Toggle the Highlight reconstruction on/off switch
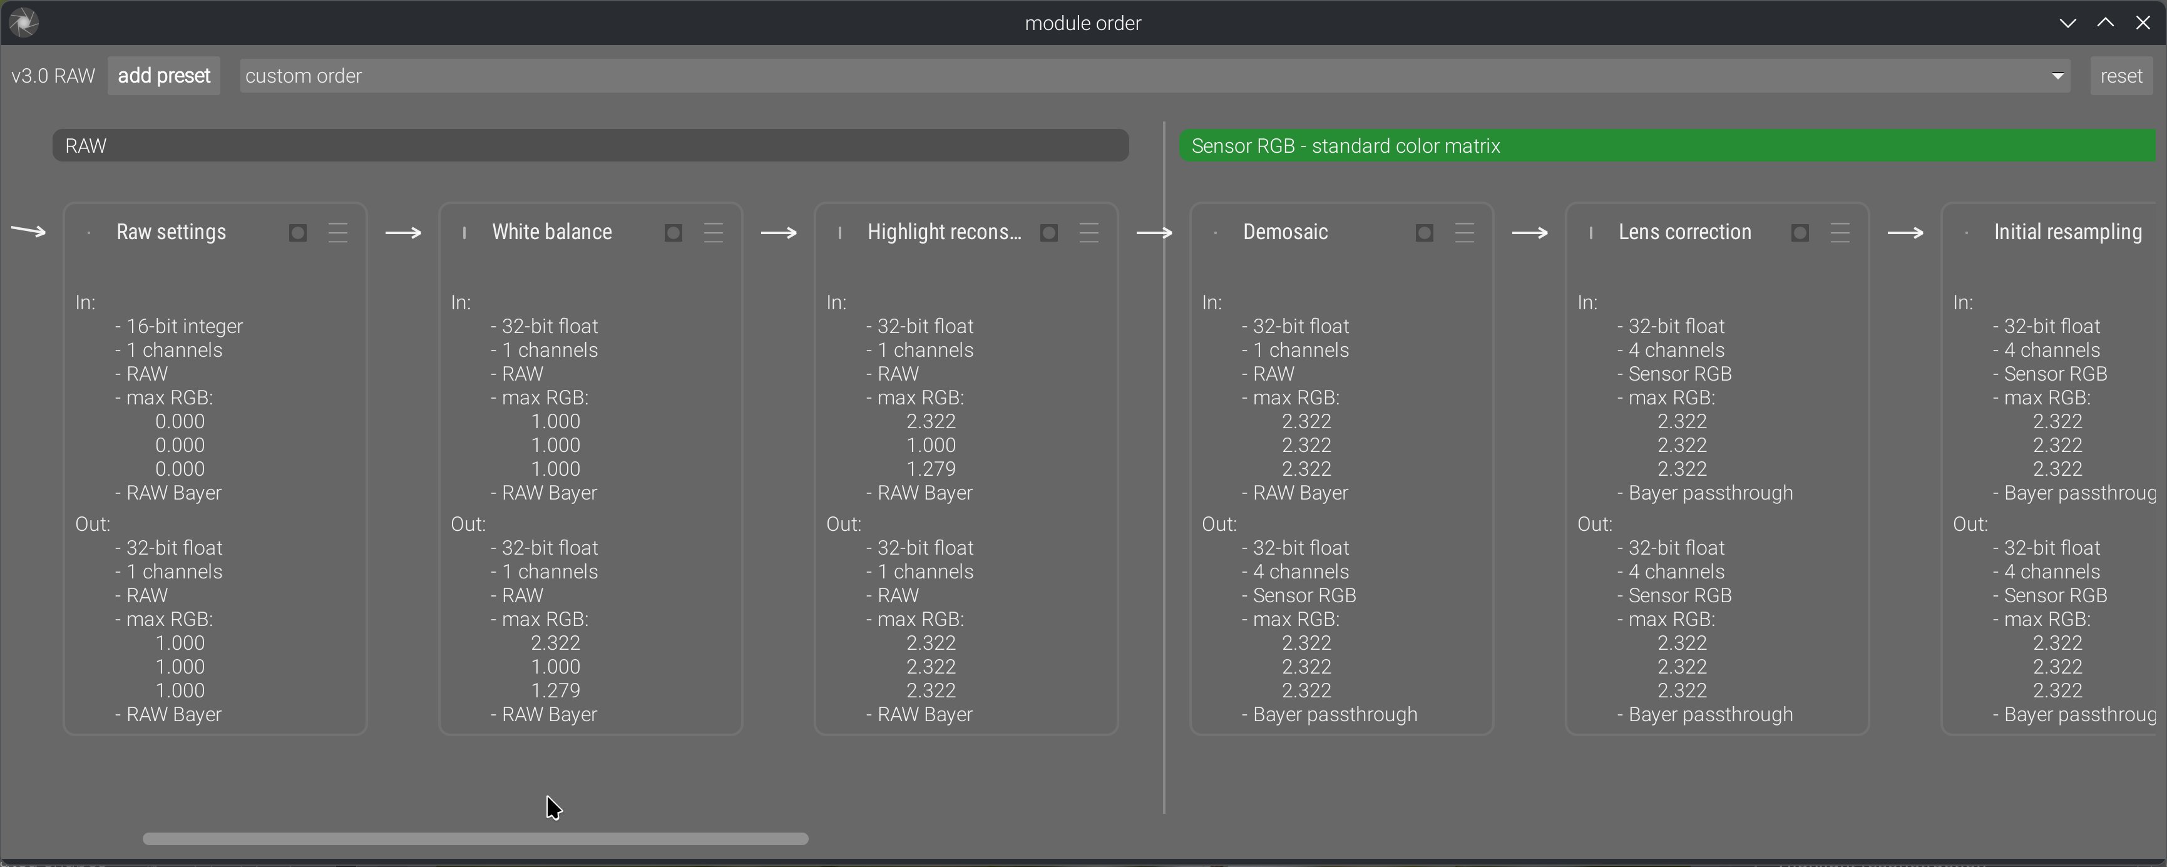 [839, 233]
